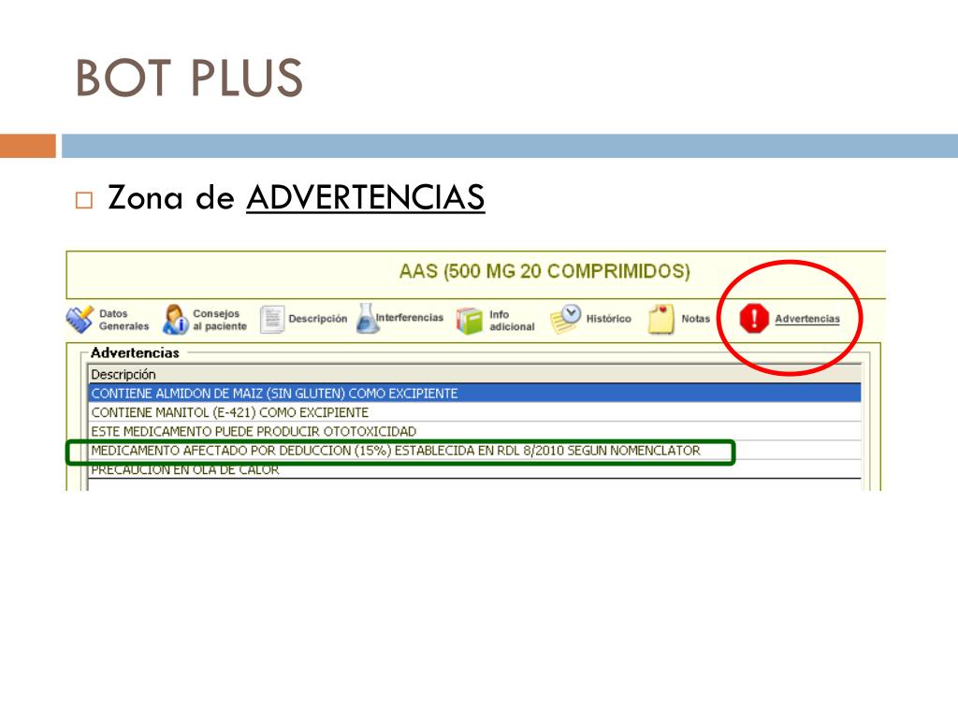Open the Info adicional green book icon
The height and width of the screenshot is (718, 958).
(x=470, y=321)
